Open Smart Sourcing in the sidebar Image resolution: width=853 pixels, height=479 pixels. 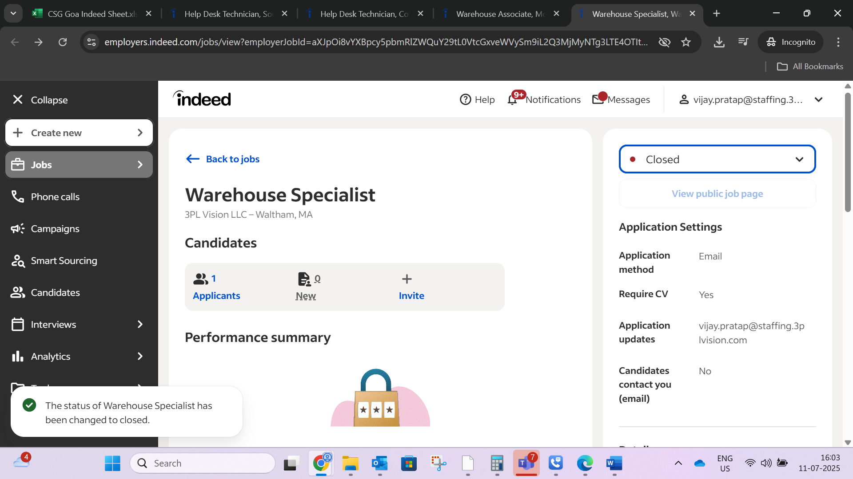click(64, 260)
